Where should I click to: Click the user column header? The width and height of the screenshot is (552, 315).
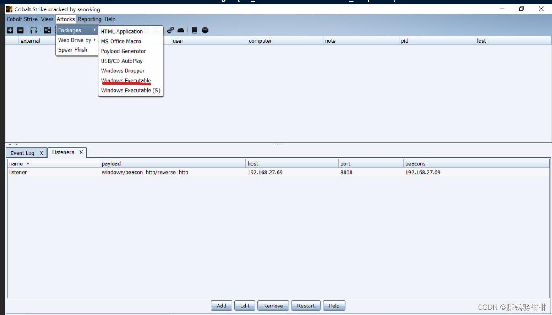coord(209,41)
